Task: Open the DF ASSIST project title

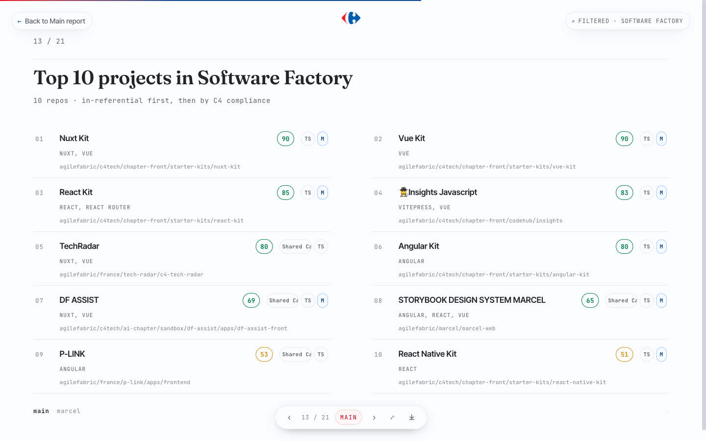Action: (x=79, y=300)
